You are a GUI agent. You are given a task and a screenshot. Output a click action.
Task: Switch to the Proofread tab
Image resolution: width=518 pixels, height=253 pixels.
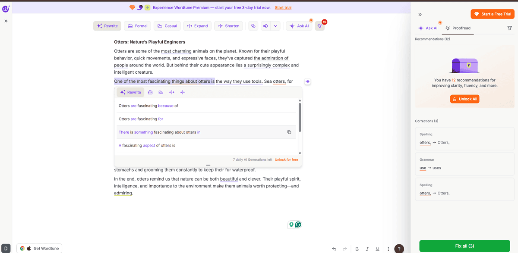(458, 28)
